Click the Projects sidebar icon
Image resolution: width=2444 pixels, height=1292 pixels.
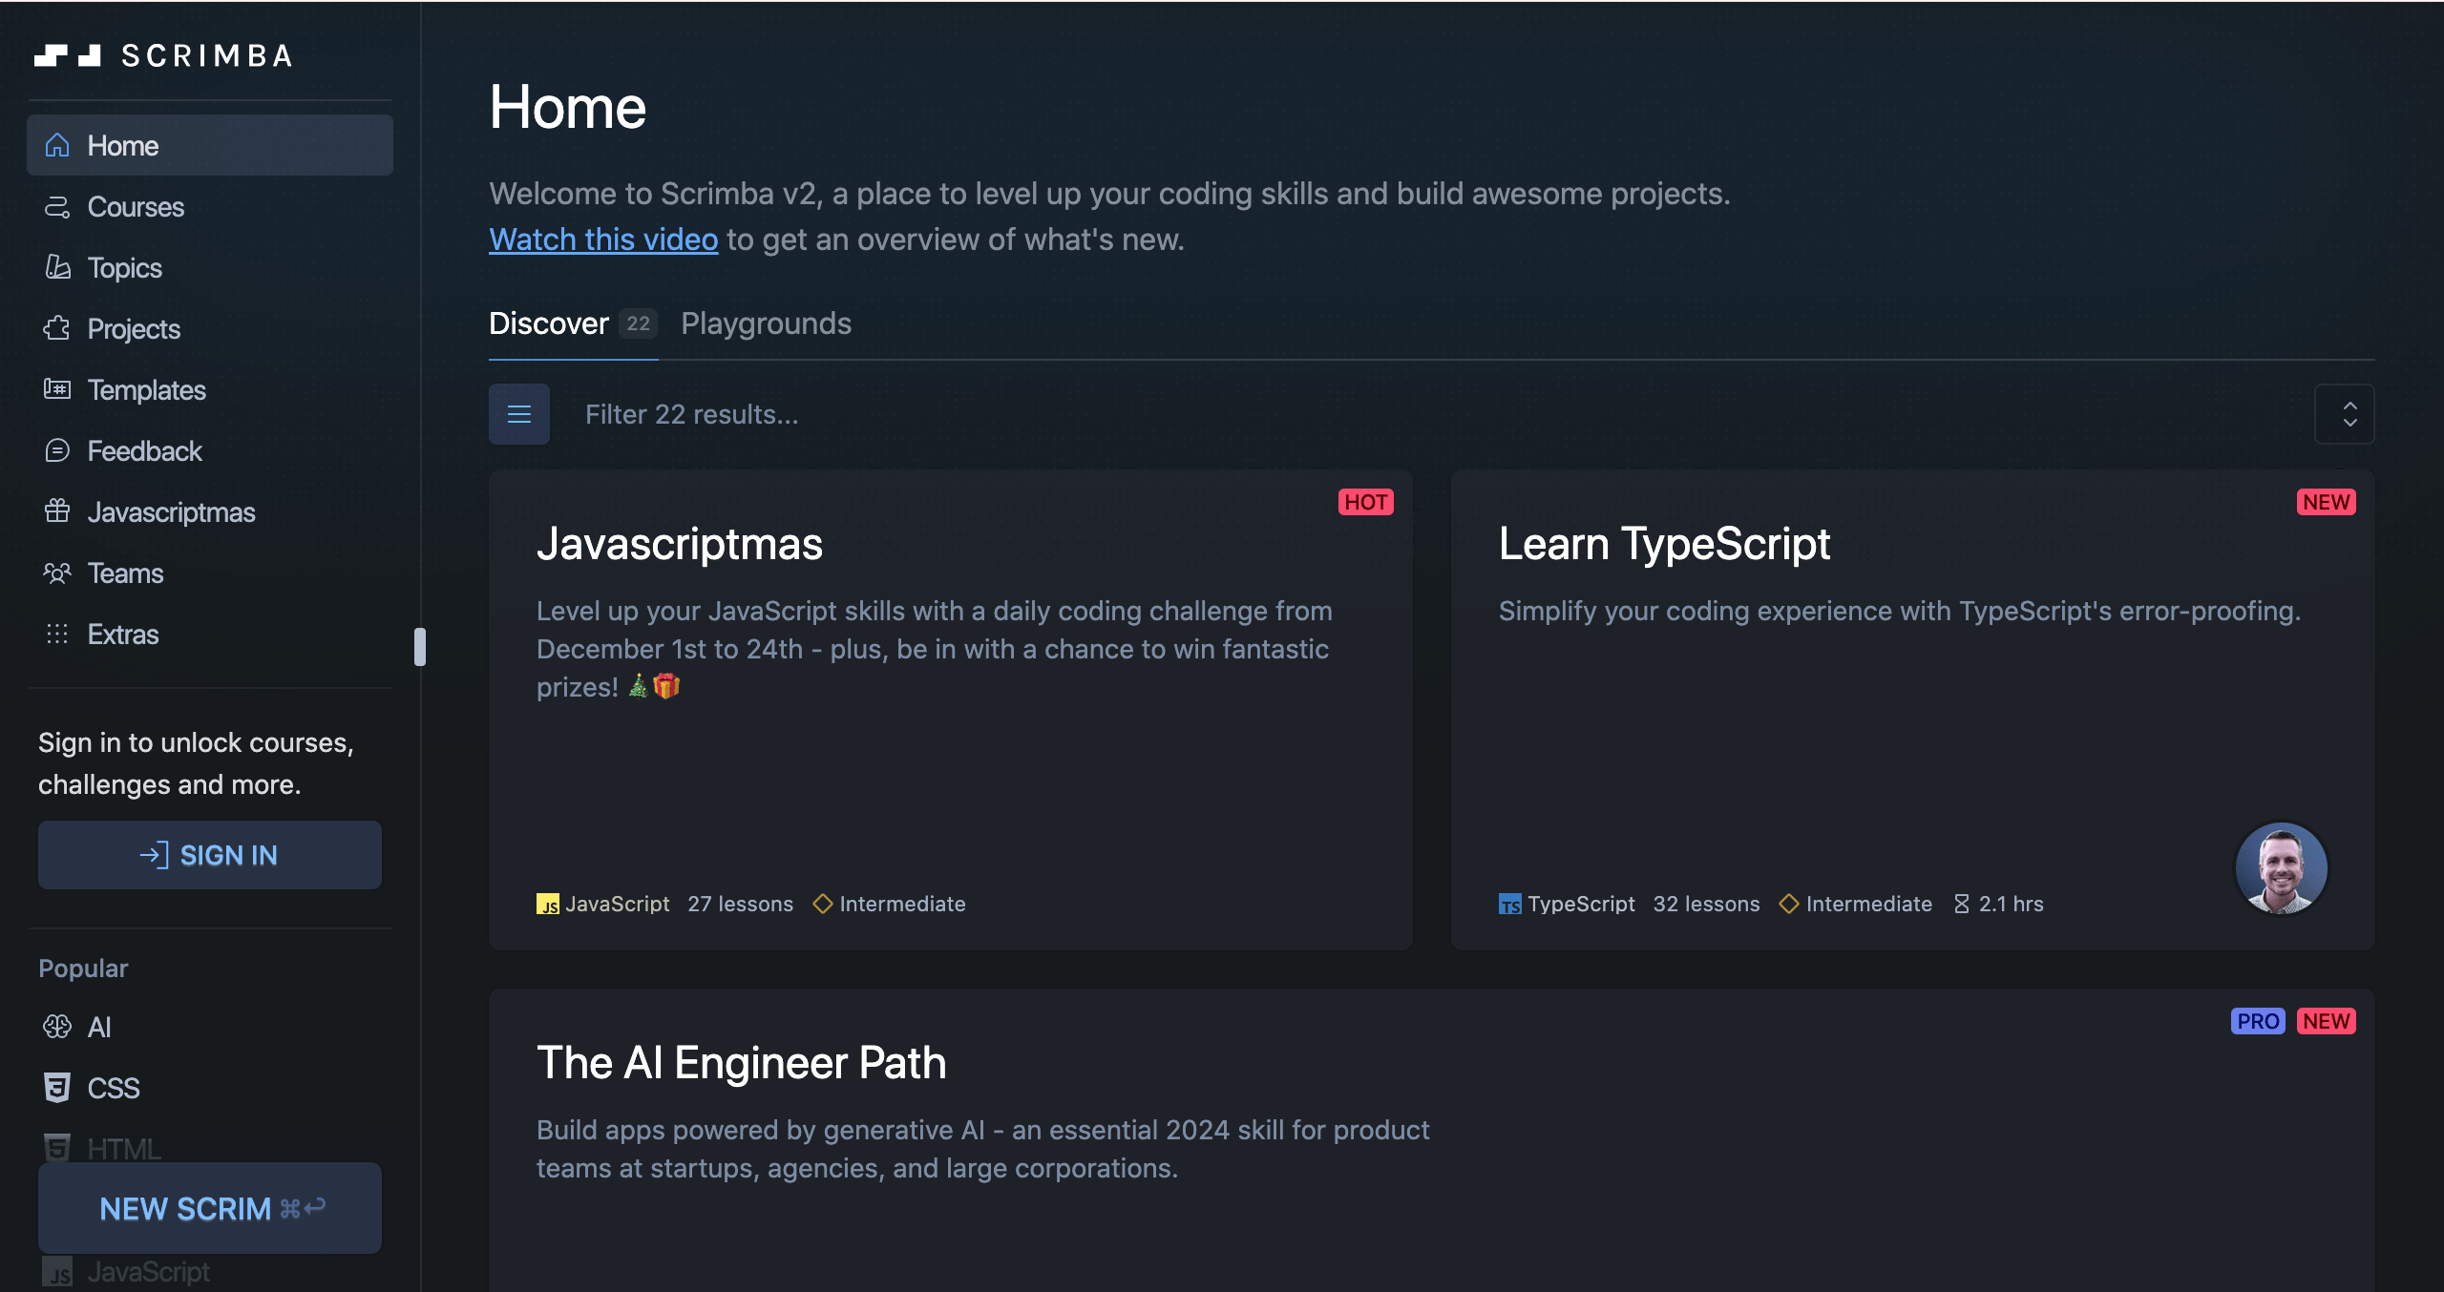pyautogui.click(x=56, y=329)
